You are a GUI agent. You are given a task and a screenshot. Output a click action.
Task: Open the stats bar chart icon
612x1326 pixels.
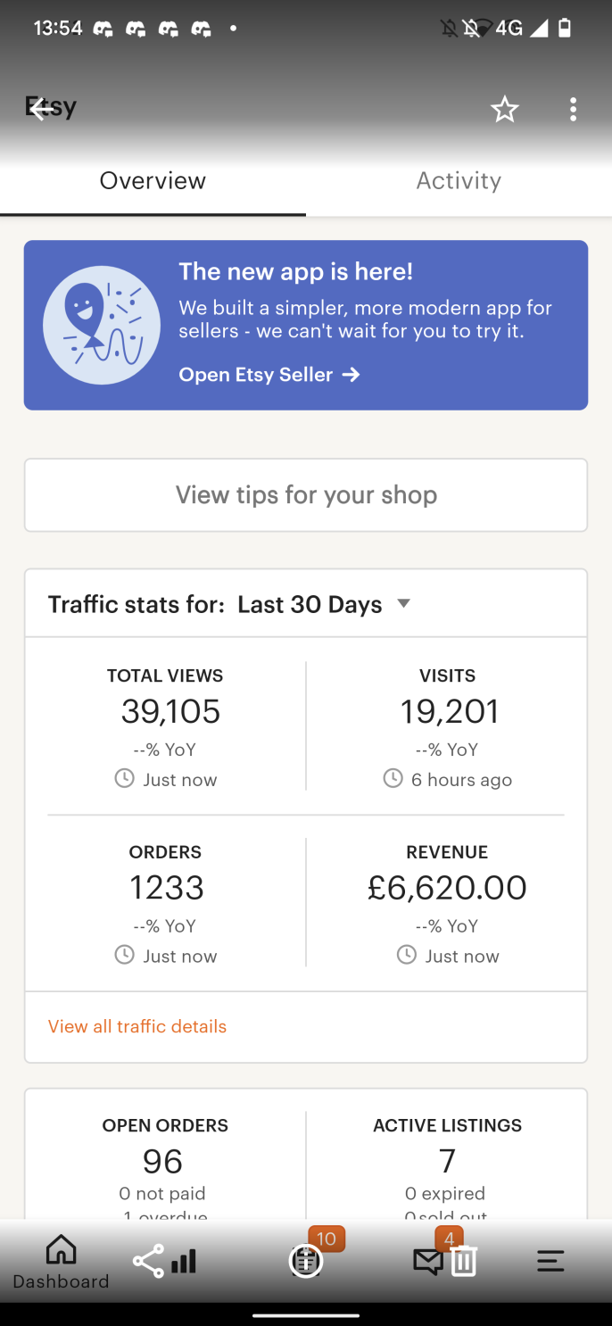coord(184,1261)
